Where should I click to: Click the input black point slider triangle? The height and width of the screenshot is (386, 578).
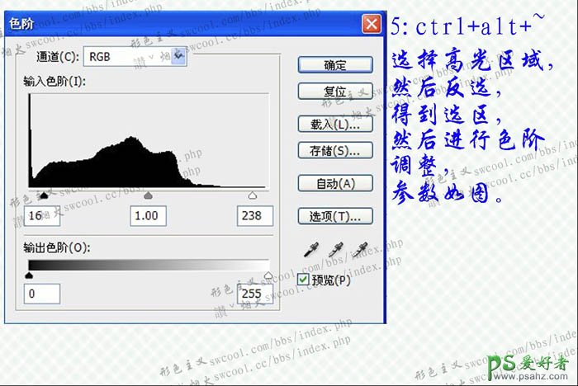[43, 196]
